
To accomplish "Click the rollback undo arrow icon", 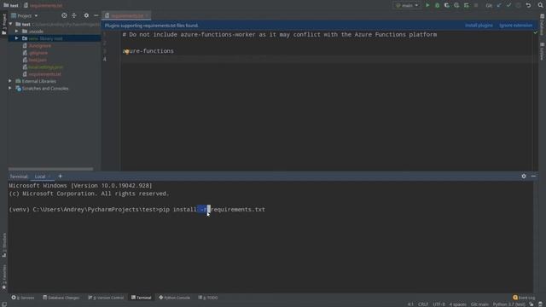I will tap(528, 5).
